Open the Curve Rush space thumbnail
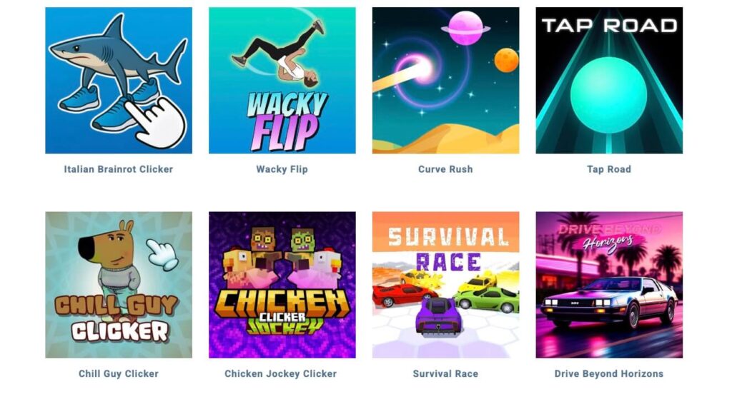732x404 pixels. coord(445,80)
